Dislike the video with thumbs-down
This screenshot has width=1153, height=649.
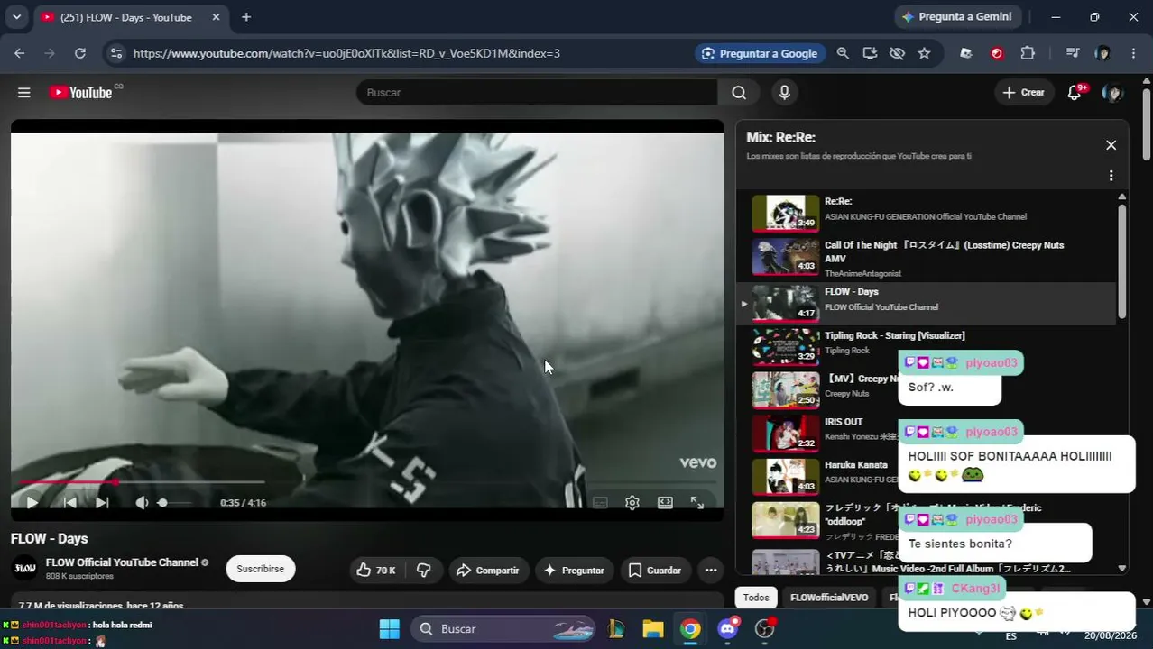click(423, 570)
